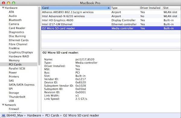181x118 pixels.
Task: Click the Subsystem ID value 0x05bd
Action: pyautogui.click(x=81, y=89)
